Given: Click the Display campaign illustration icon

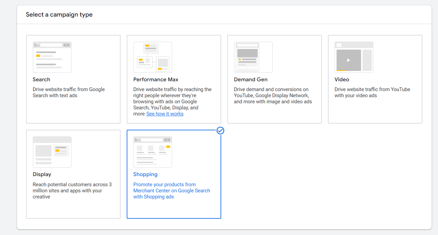Looking at the screenshot, I should [x=52, y=152].
